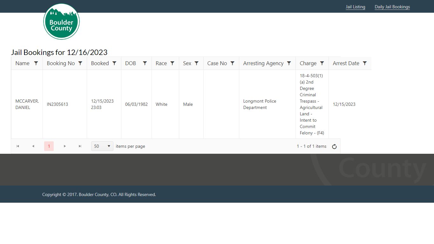The height and width of the screenshot is (244, 434).
Task: Click the 1 - 1 of 1 items label
Action: coord(311,146)
